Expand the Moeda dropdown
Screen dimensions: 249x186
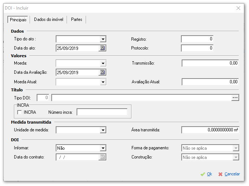click(x=103, y=63)
